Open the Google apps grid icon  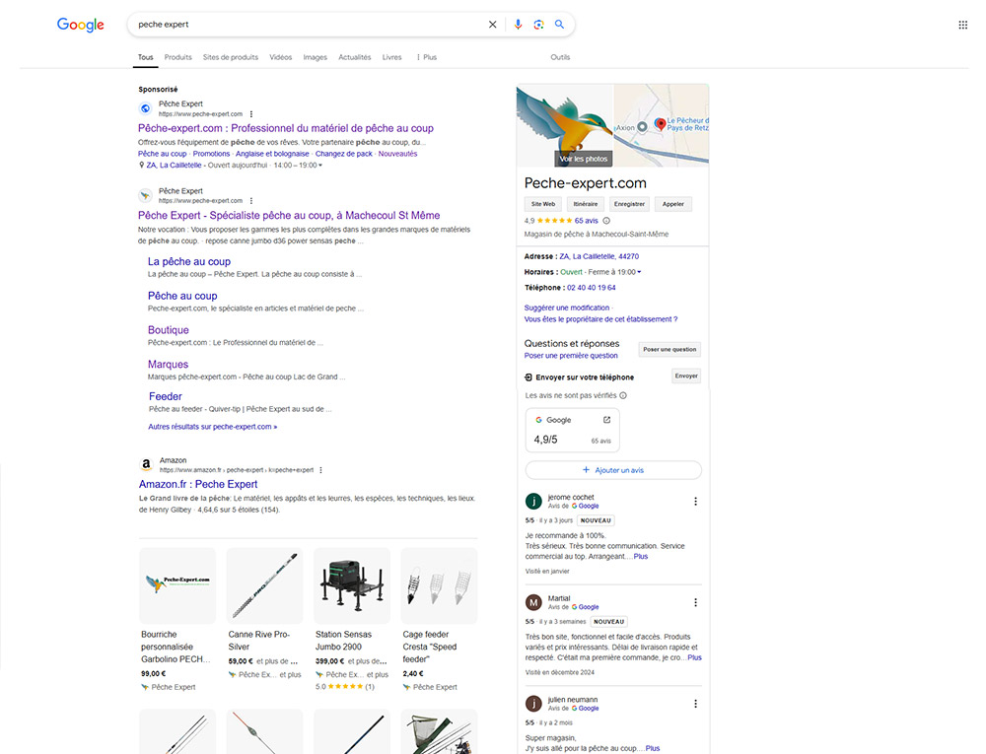[x=962, y=26]
